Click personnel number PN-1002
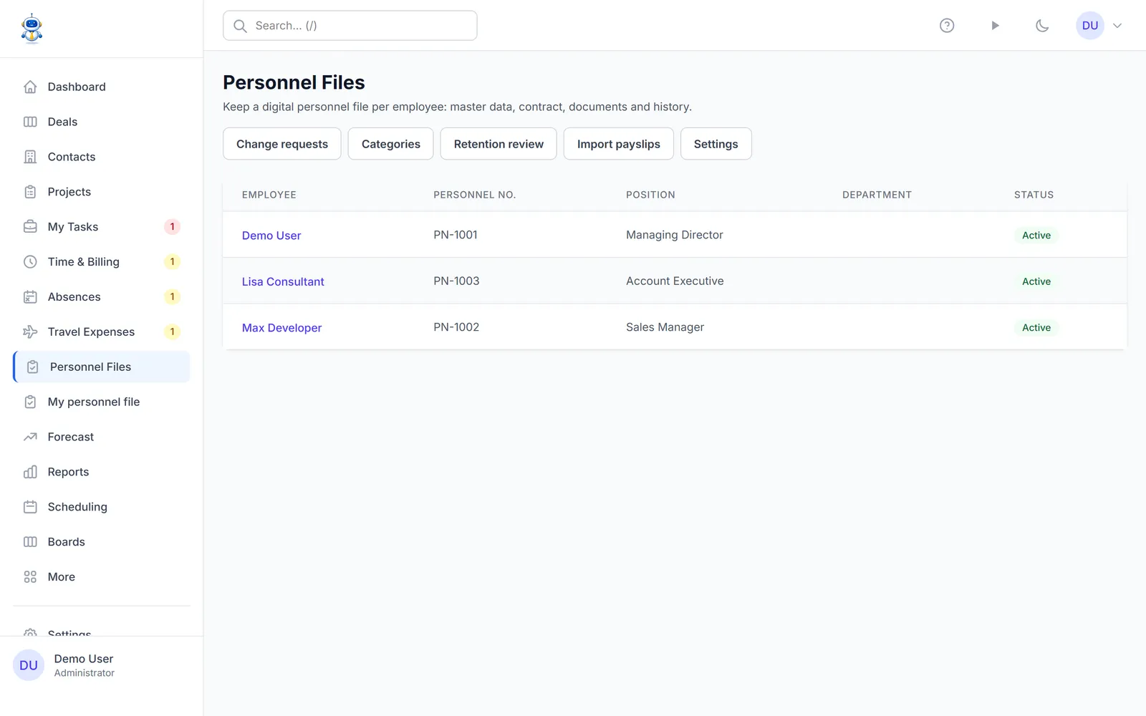 (x=456, y=327)
